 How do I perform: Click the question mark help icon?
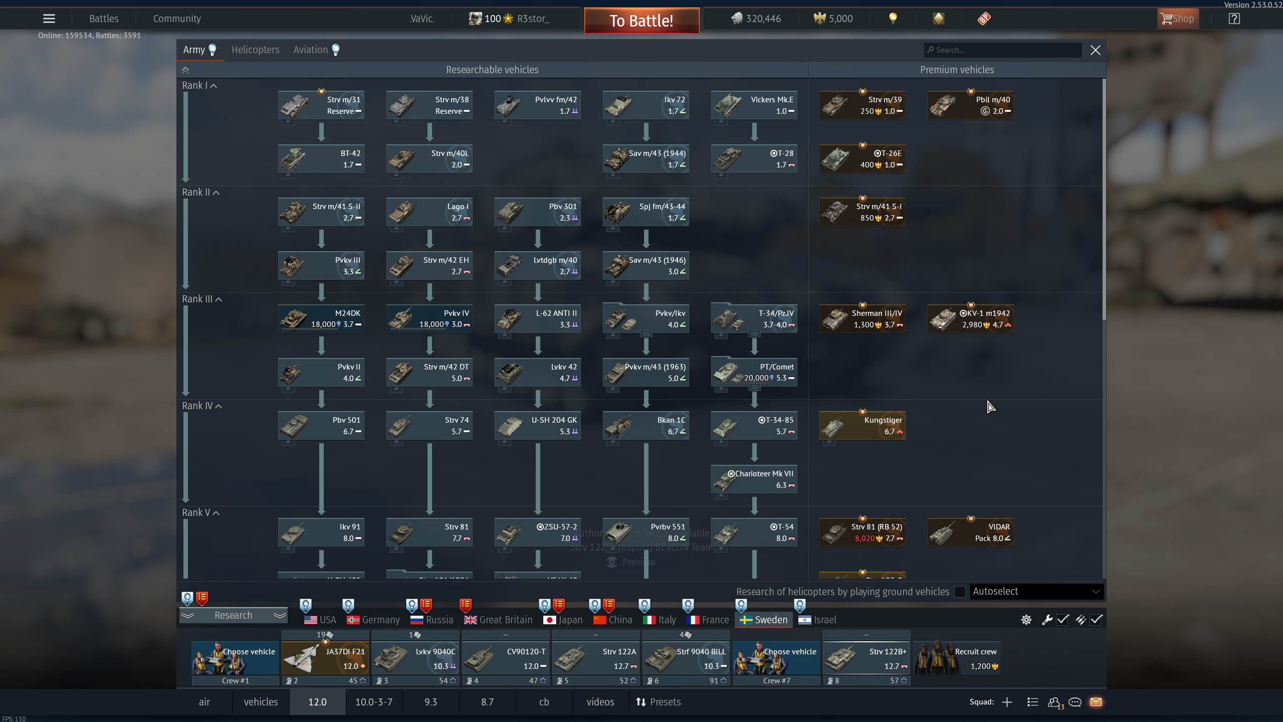click(x=1234, y=19)
